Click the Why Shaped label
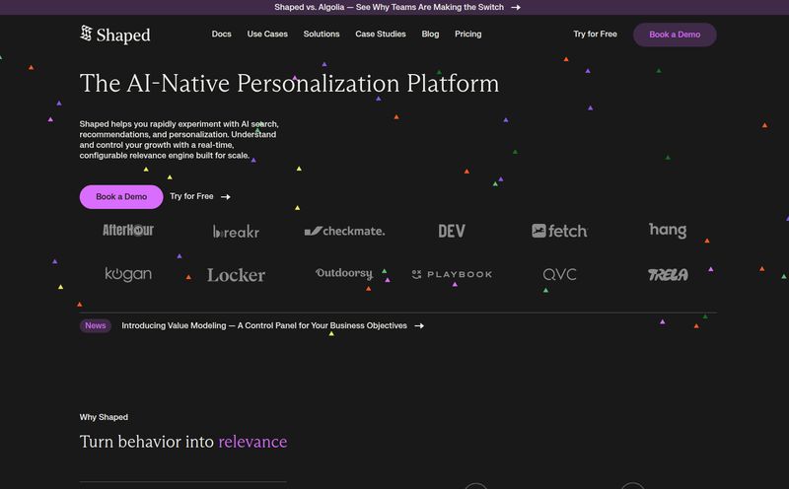The image size is (789, 489). [104, 417]
